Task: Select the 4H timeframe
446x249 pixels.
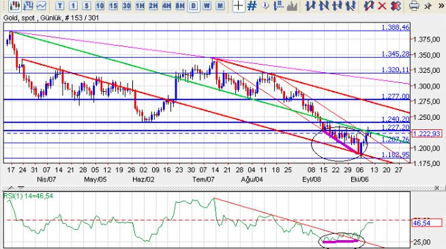Action: click(166, 6)
